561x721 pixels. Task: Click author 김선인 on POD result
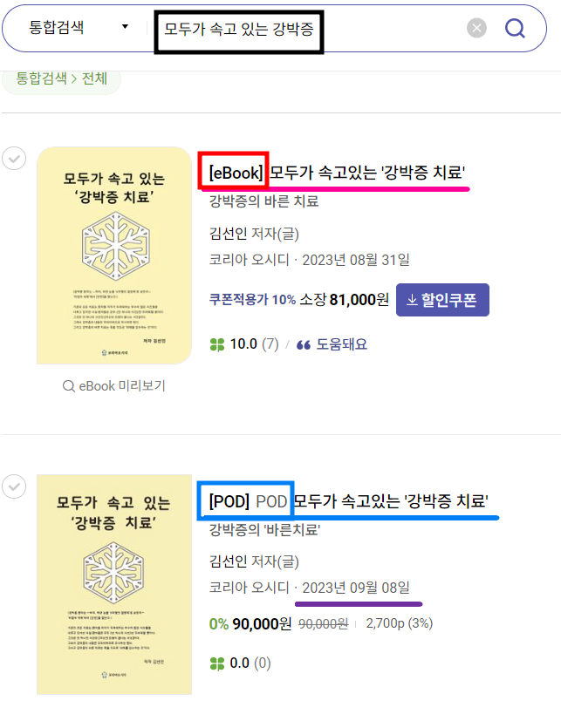[x=229, y=561]
